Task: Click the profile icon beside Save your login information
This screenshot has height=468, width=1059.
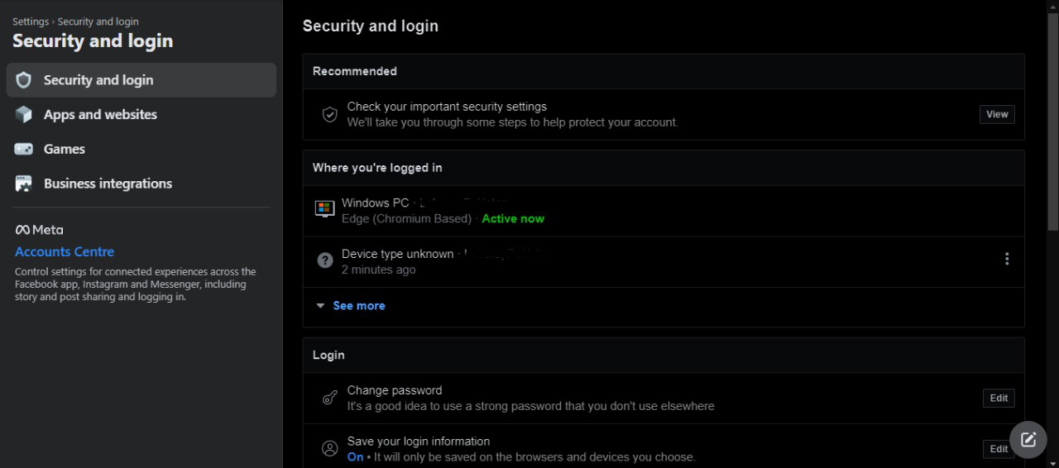Action: click(x=329, y=449)
